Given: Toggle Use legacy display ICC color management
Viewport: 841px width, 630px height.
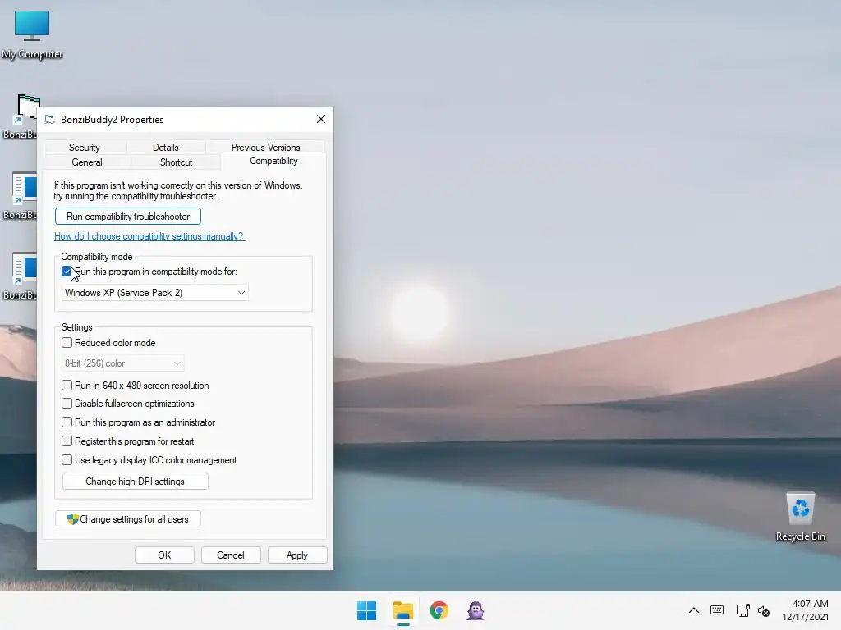Looking at the screenshot, I should 67,459.
